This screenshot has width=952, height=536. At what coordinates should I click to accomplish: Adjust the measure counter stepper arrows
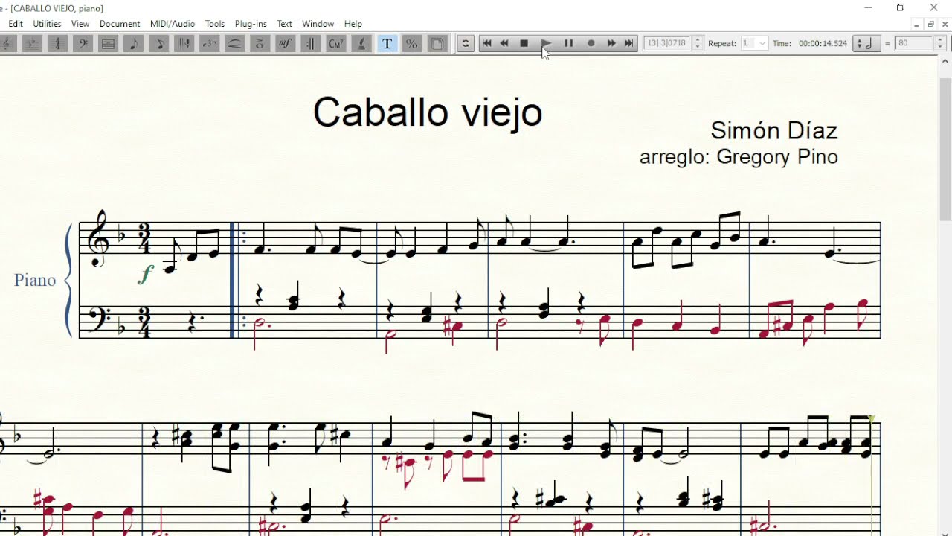click(698, 43)
